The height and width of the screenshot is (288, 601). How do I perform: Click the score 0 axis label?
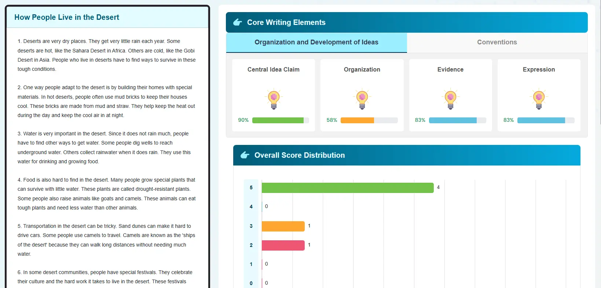tap(251, 284)
